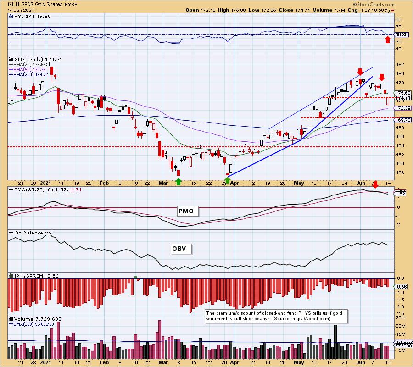Click the 169.72 price axis tag
413x367 pixels.
click(403, 120)
